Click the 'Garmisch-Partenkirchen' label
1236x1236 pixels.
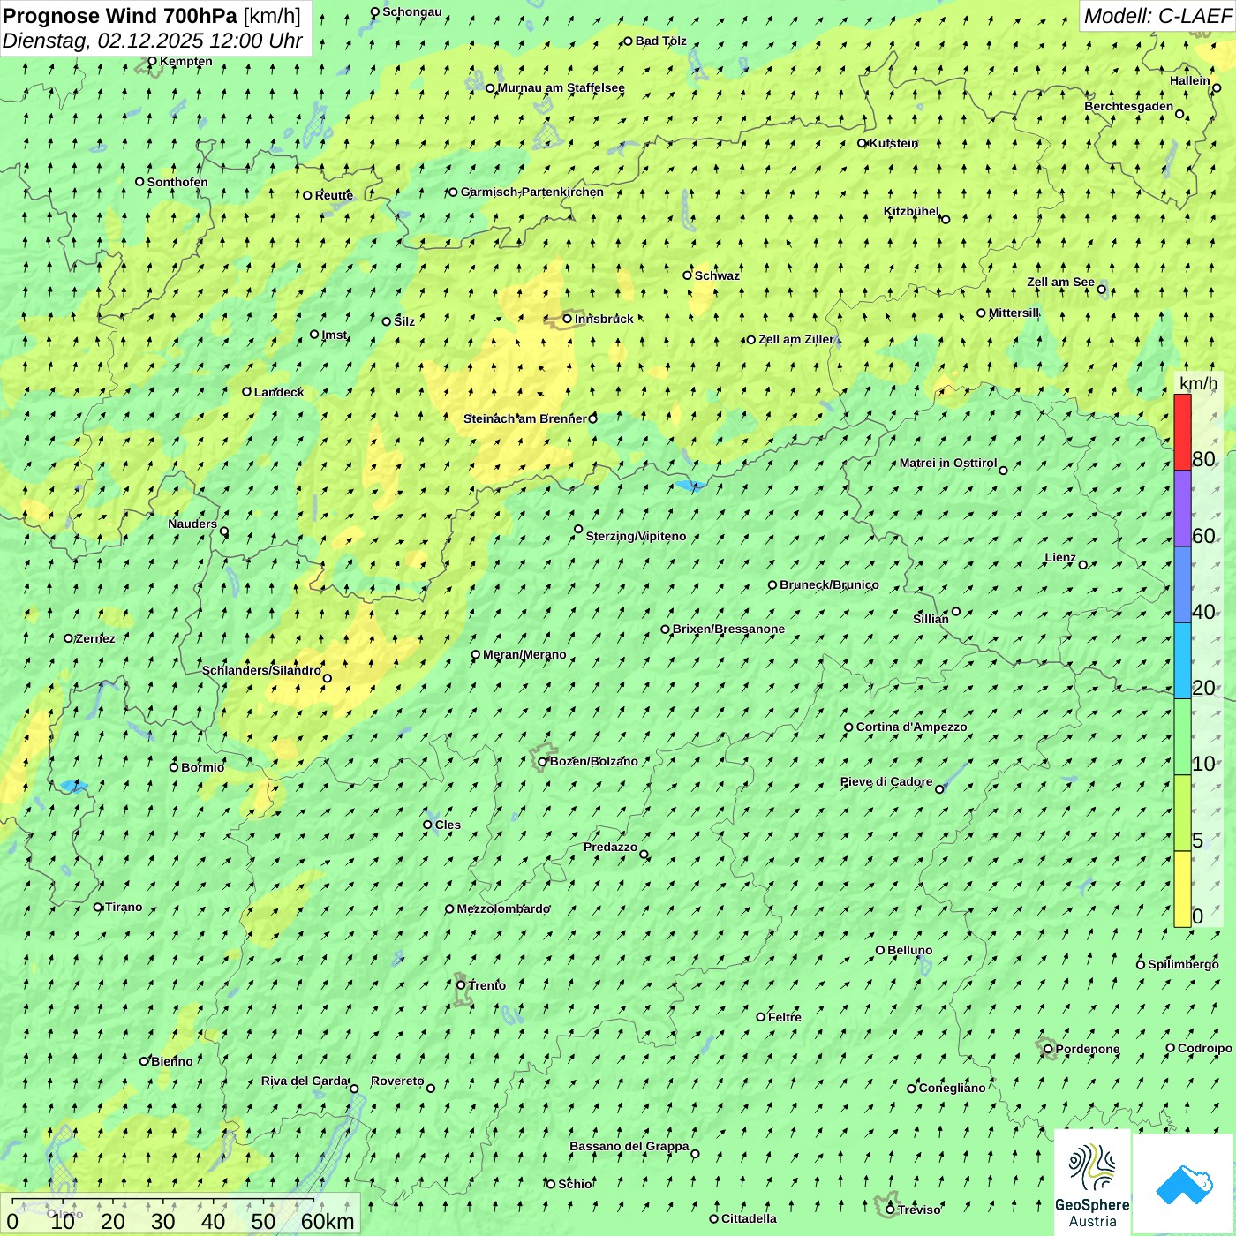tap(532, 192)
